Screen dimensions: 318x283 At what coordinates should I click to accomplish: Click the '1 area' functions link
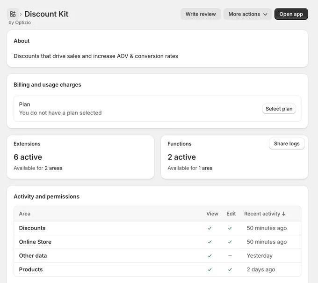coord(205,168)
